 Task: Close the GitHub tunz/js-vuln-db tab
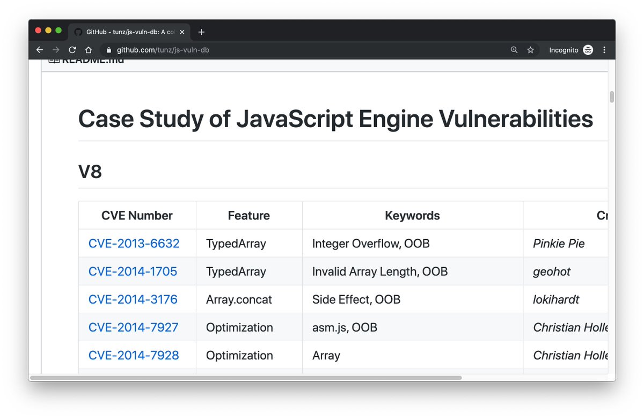183,32
